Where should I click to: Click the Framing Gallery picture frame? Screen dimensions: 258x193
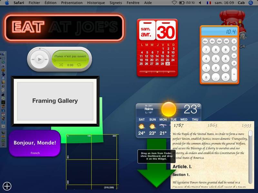pos(55,101)
